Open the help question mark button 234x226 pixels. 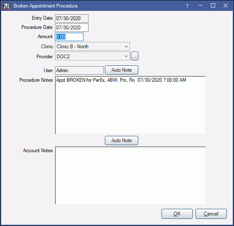pos(187,6)
